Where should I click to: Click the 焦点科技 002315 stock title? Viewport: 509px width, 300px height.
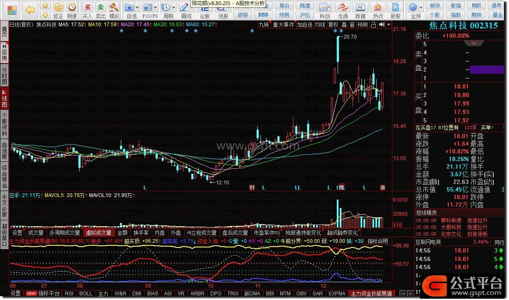[463, 25]
